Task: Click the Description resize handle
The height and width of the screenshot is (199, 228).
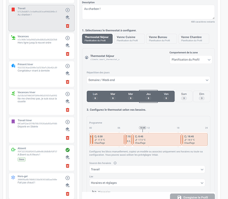Action: [213, 18]
